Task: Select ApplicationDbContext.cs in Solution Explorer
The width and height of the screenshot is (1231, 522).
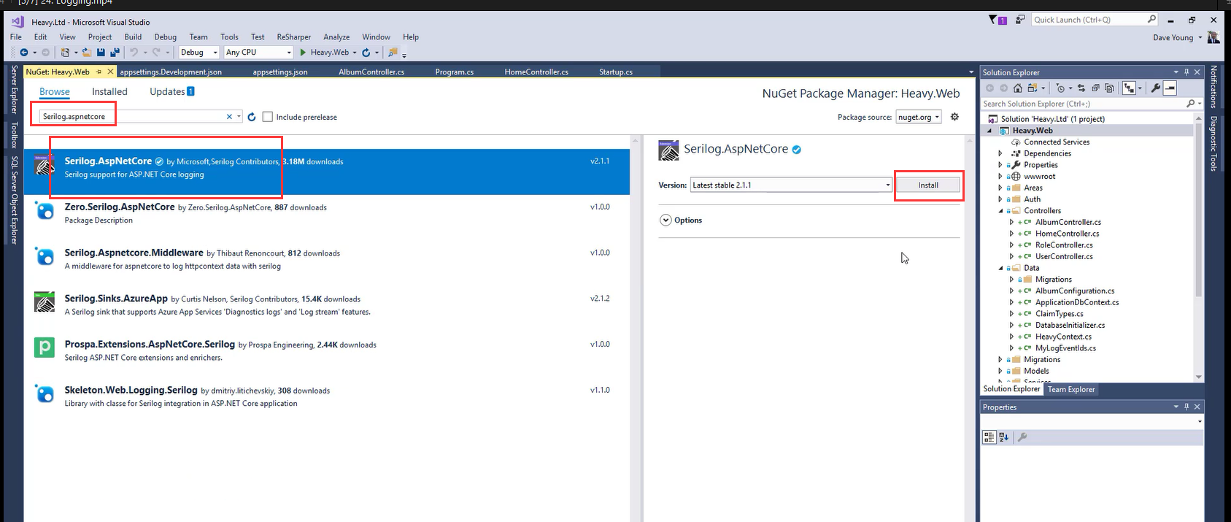Action: click(x=1077, y=302)
